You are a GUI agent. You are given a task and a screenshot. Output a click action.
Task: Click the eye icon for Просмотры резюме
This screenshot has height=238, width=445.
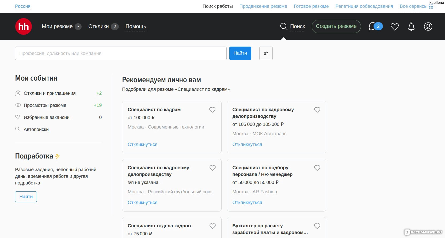click(x=18, y=105)
